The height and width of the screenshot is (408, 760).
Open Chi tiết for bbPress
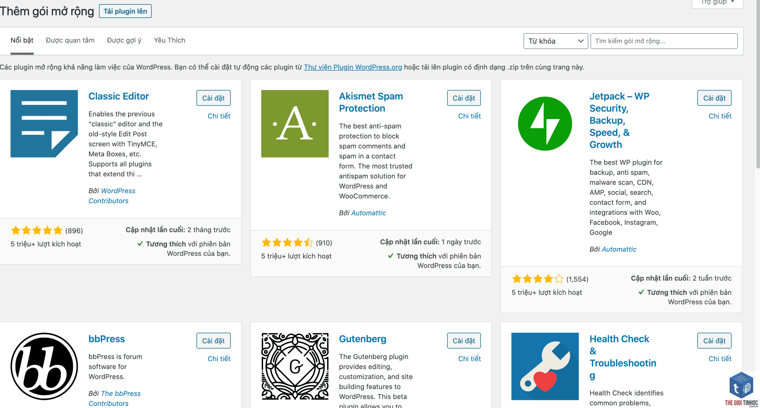pos(219,359)
